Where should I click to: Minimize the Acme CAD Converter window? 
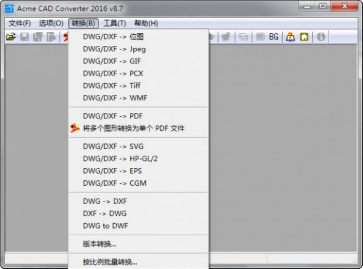[307, 6]
